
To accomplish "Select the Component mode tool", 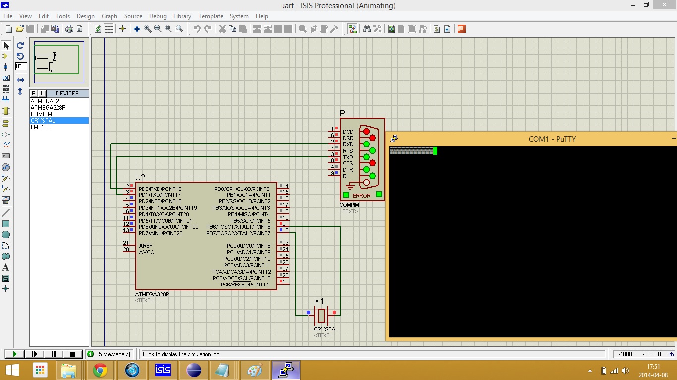I will click(6, 56).
